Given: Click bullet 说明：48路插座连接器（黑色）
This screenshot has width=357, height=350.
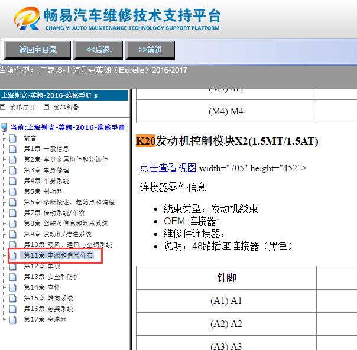Looking at the screenshot, I should (x=228, y=246).
